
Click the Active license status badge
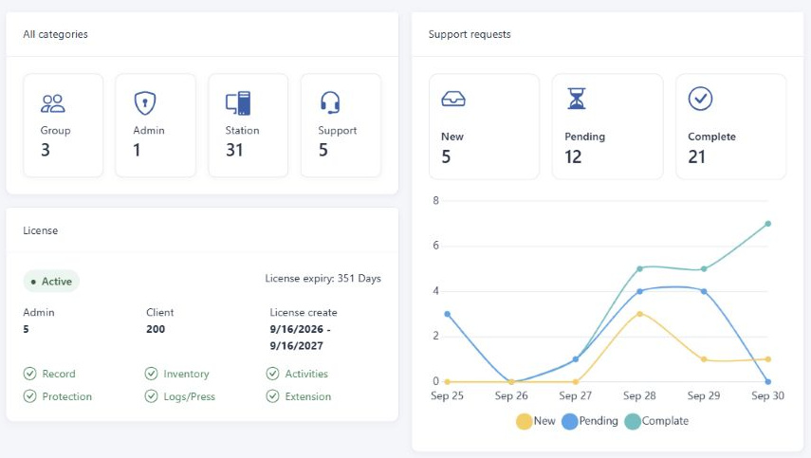point(51,282)
